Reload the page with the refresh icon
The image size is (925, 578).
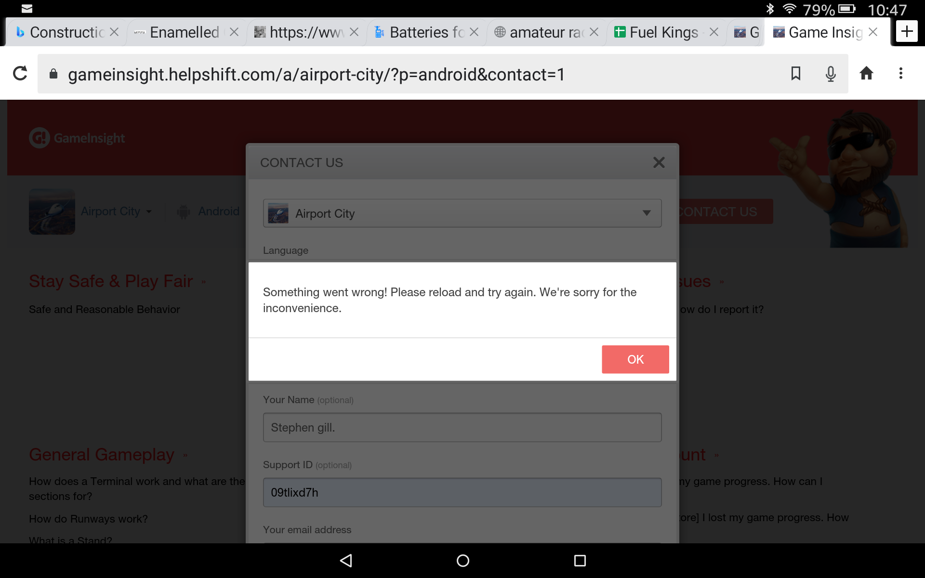[x=20, y=73]
